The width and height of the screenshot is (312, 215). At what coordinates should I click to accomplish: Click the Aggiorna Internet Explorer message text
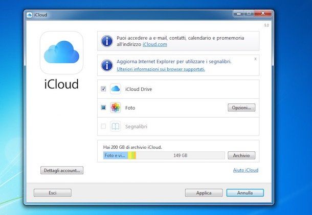pyautogui.click(x=174, y=62)
